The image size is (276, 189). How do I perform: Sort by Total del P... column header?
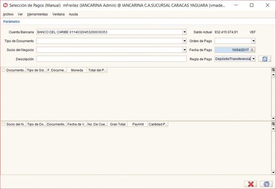point(97,70)
